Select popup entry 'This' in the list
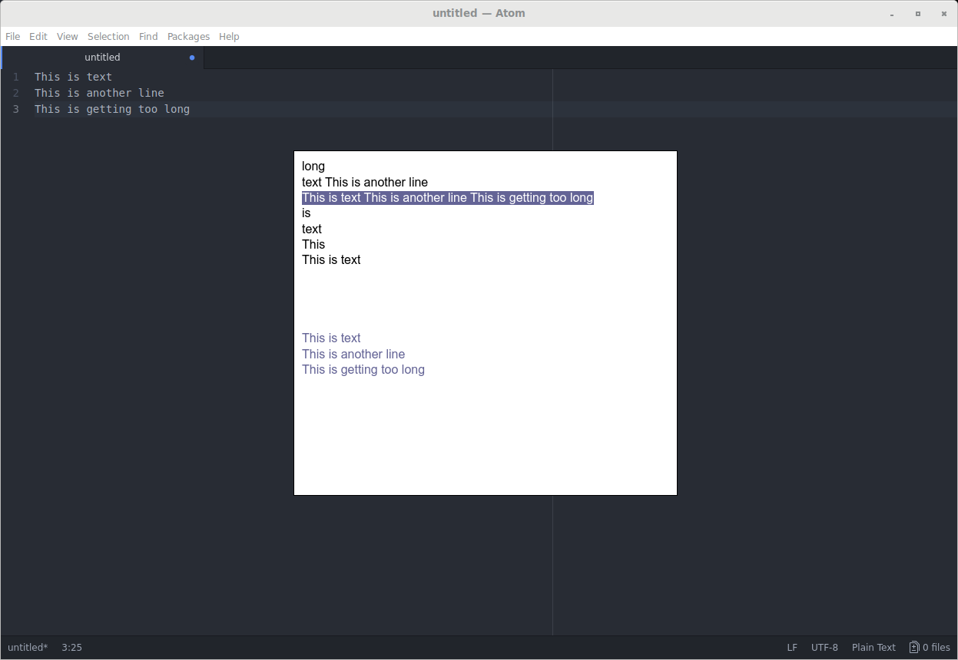 [313, 244]
